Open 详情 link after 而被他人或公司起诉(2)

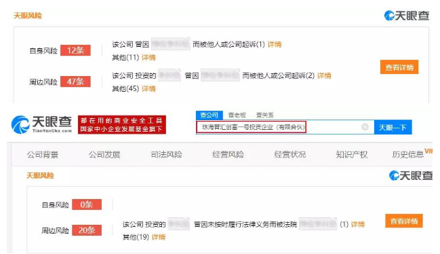324,75
